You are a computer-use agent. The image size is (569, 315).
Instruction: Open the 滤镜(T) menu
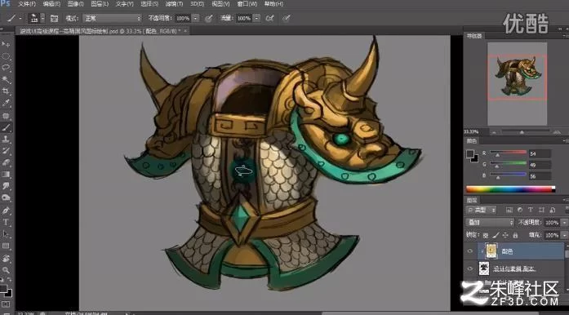174,4
